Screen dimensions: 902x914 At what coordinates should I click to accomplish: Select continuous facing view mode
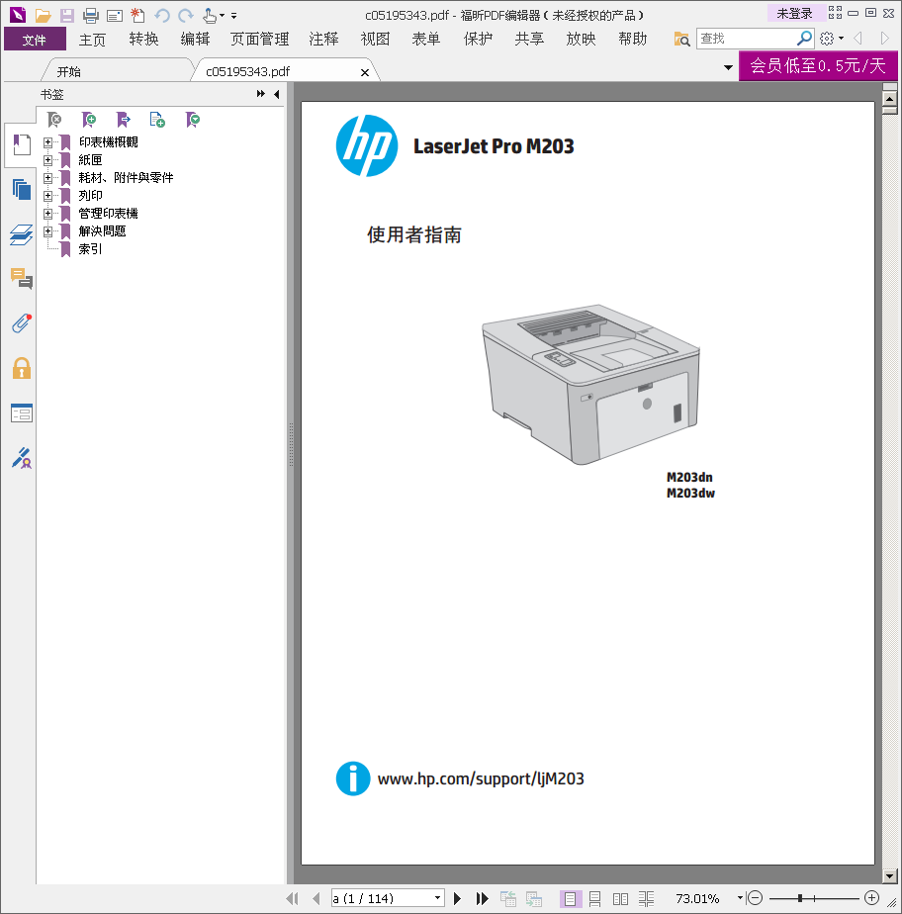(x=646, y=899)
